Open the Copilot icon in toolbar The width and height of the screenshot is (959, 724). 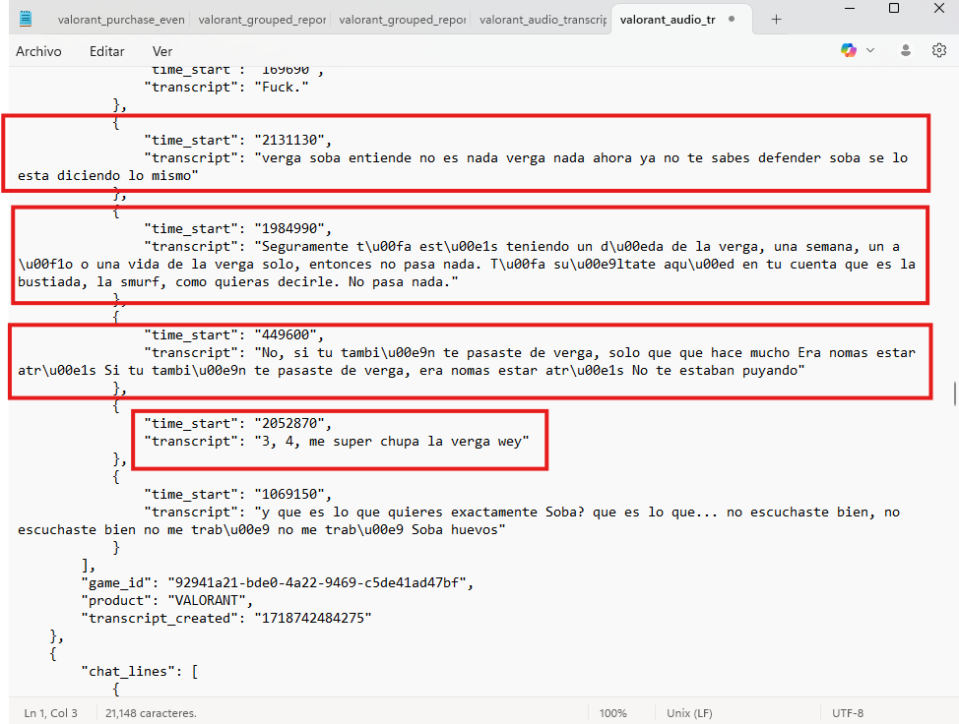pyautogui.click(x=849, y=51)
